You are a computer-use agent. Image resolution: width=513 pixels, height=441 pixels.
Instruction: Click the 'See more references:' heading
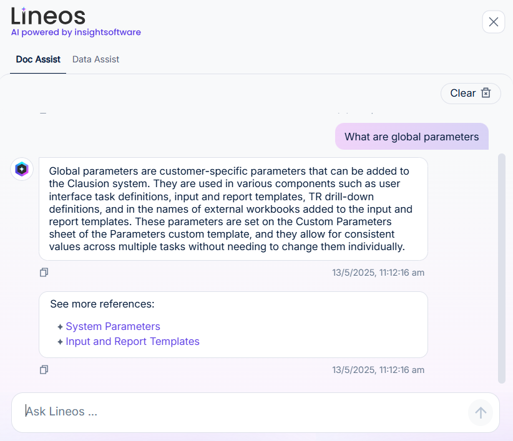point(102,304)
